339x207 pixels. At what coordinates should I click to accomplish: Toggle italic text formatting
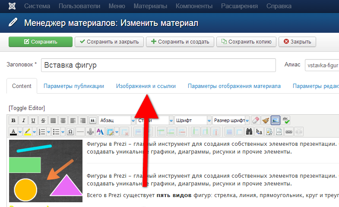(23, 120)
